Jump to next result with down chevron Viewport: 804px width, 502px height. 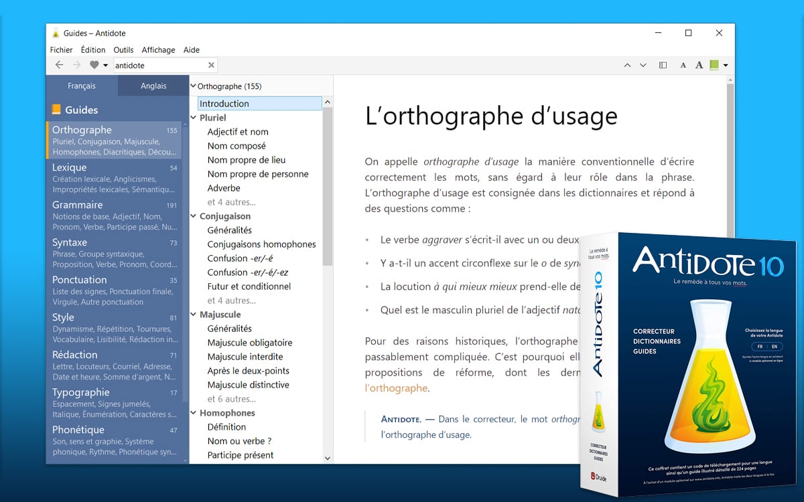point(643,65)
